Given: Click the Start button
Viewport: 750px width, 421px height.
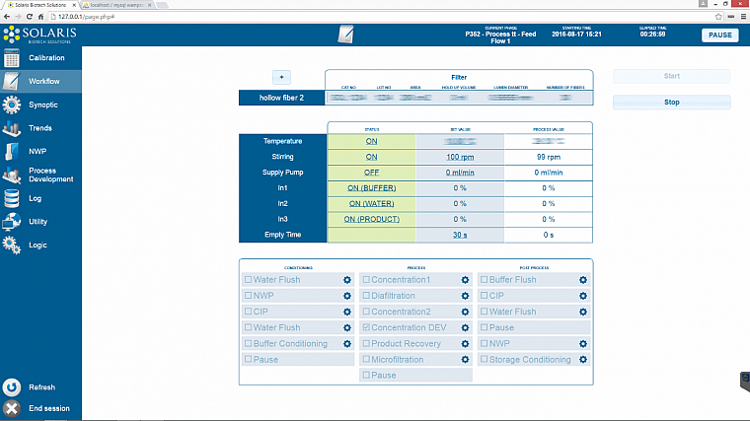Looking at the screenshot, I should 672,76.
